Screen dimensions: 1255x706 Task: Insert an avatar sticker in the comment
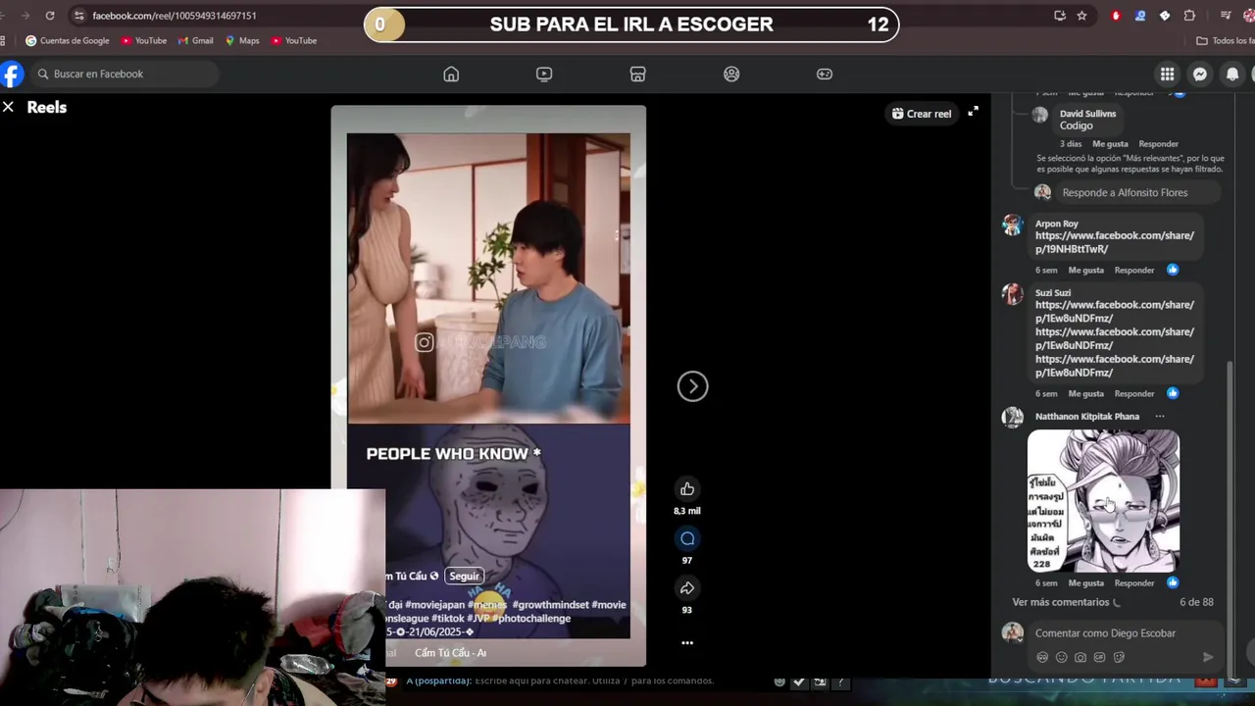[x=1042, y=657]
